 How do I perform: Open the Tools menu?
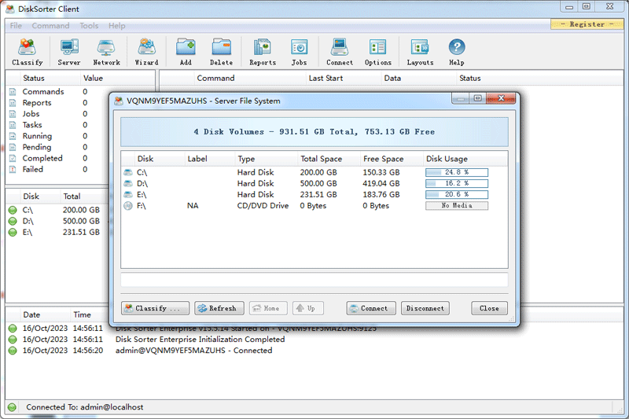click(89, 26)
